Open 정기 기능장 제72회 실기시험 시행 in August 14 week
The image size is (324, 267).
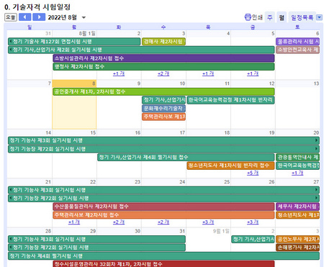pyautogui.click(x=163, y=149)
